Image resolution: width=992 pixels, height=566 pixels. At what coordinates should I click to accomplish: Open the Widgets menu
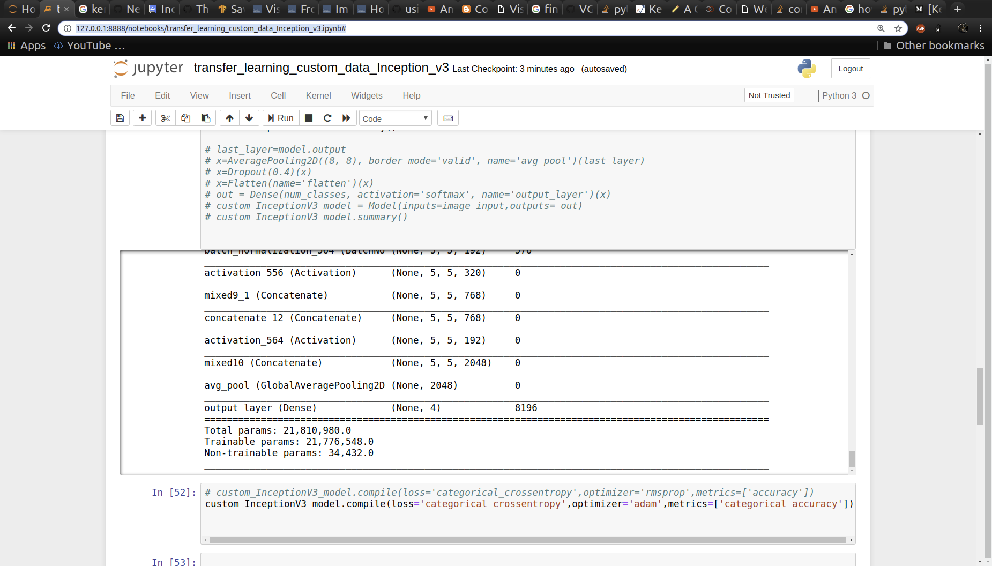pyautogui.click(x=367, y=95)
